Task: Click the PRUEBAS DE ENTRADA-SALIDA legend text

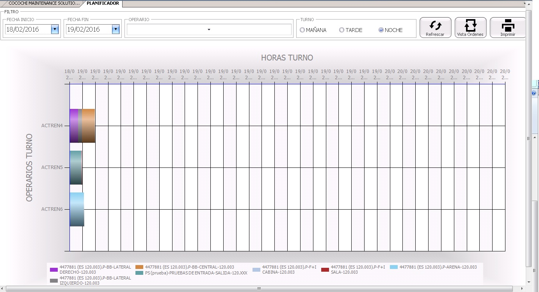Action: coord(197,272)
